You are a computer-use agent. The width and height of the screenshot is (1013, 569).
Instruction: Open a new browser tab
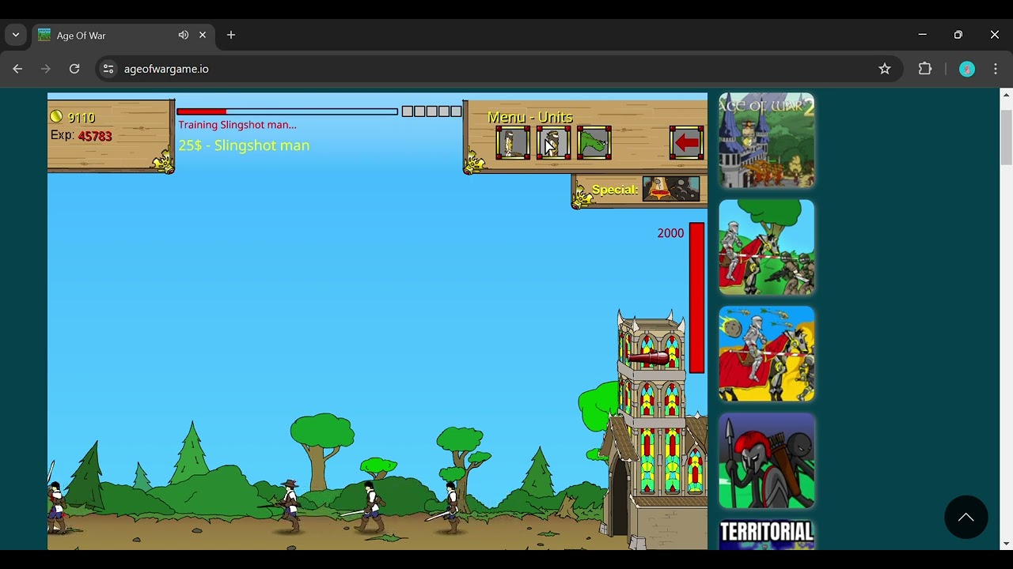pyautogui.click(x=231, y=35)
